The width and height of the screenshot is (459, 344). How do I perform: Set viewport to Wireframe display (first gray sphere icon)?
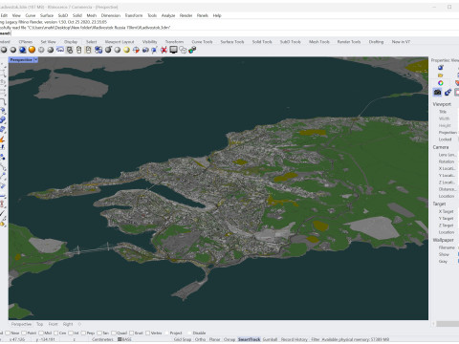tap(4, 50)
